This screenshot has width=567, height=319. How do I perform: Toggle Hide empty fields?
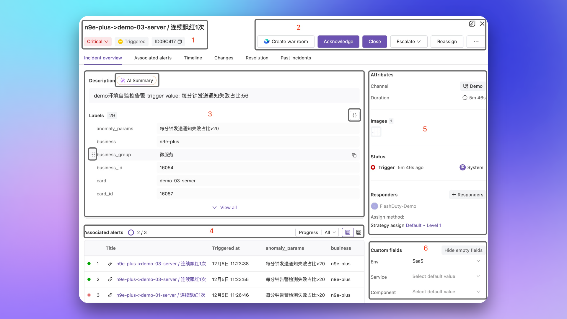pyautogui.click(x=463, y=250)
